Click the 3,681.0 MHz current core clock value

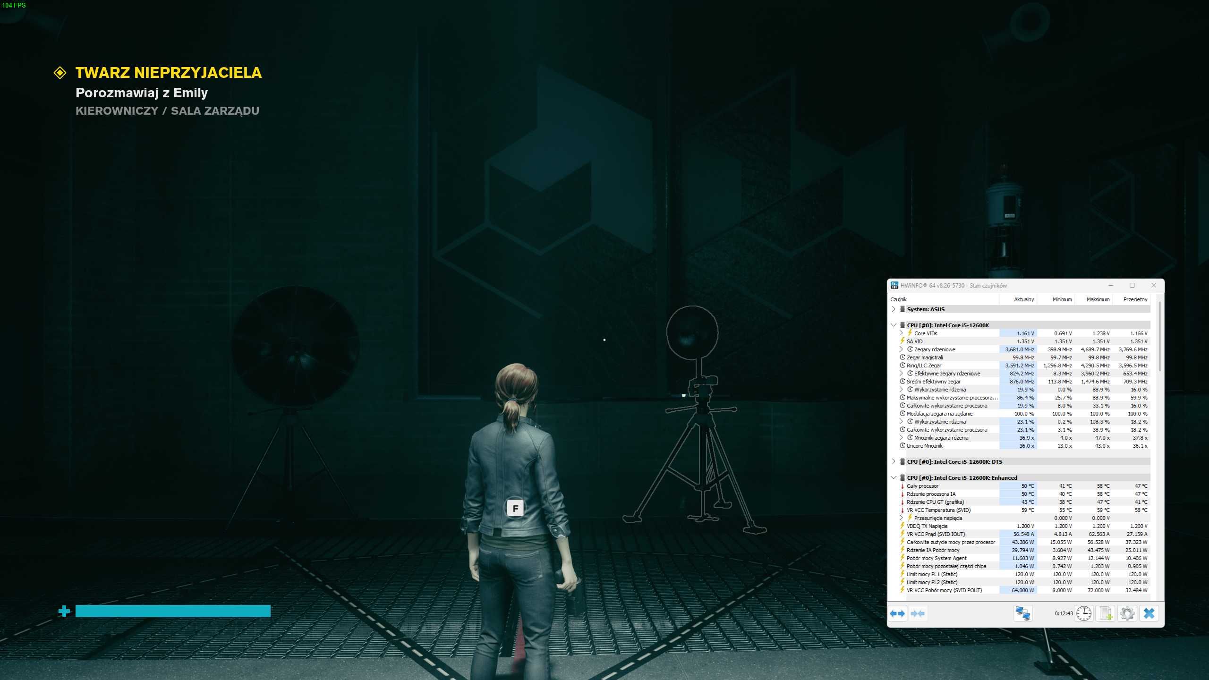tap(1020, 349)
